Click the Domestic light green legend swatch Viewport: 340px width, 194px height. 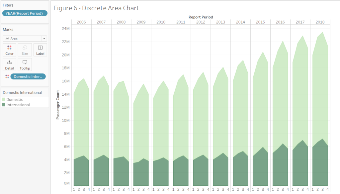3,100
